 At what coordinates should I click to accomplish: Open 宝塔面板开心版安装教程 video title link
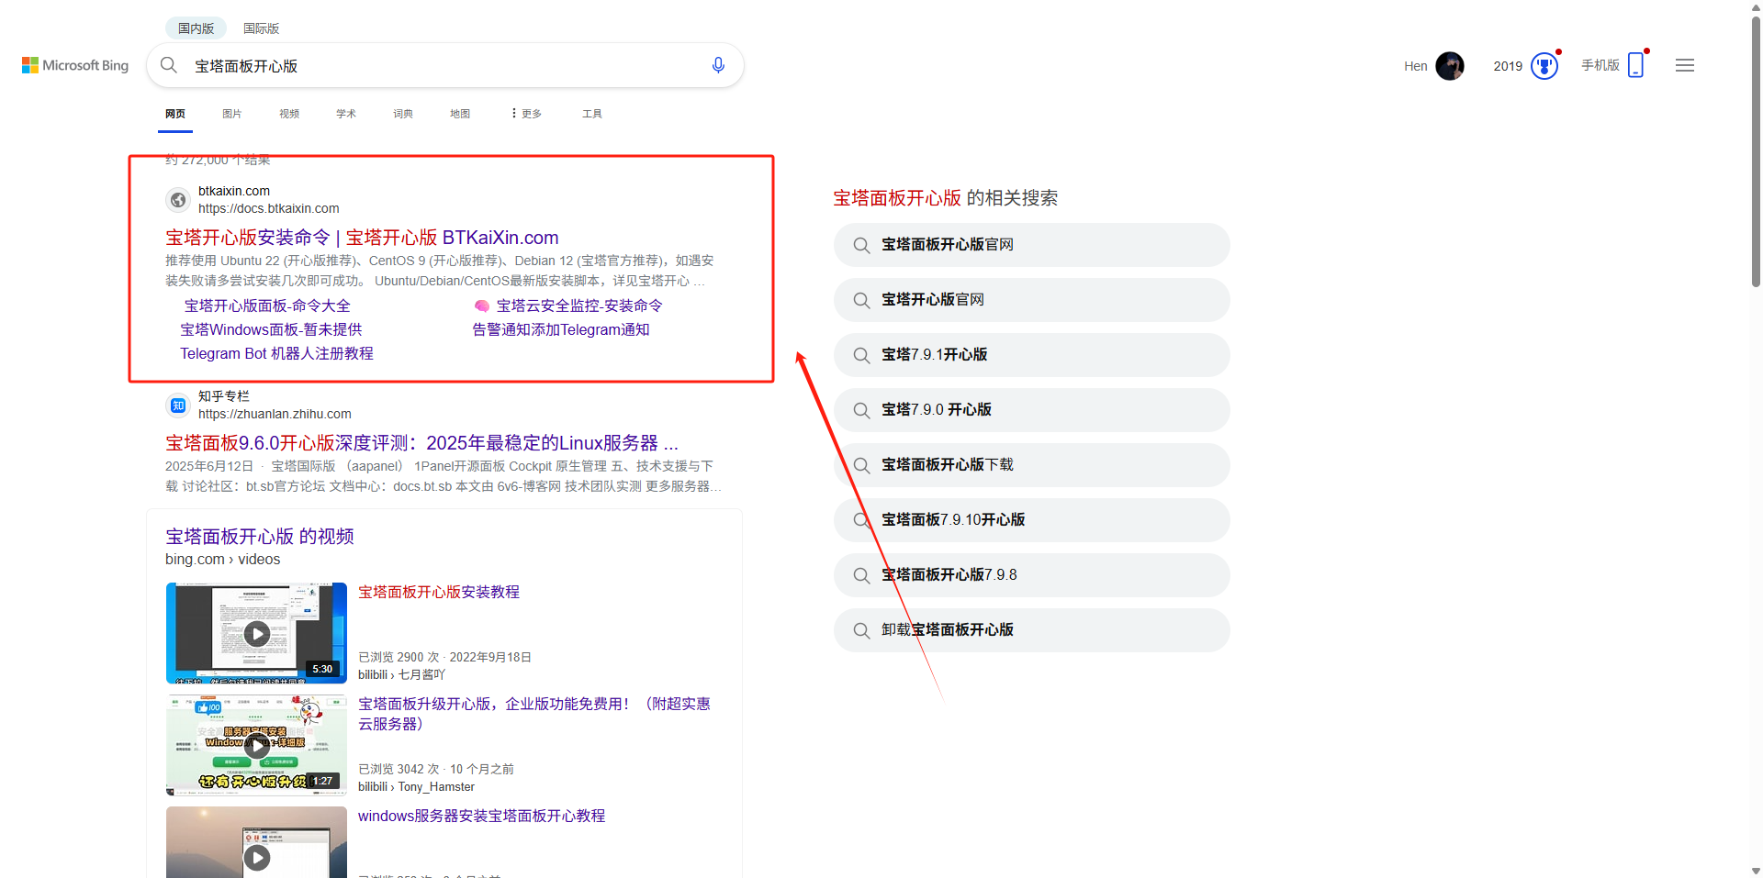[439, 593]
